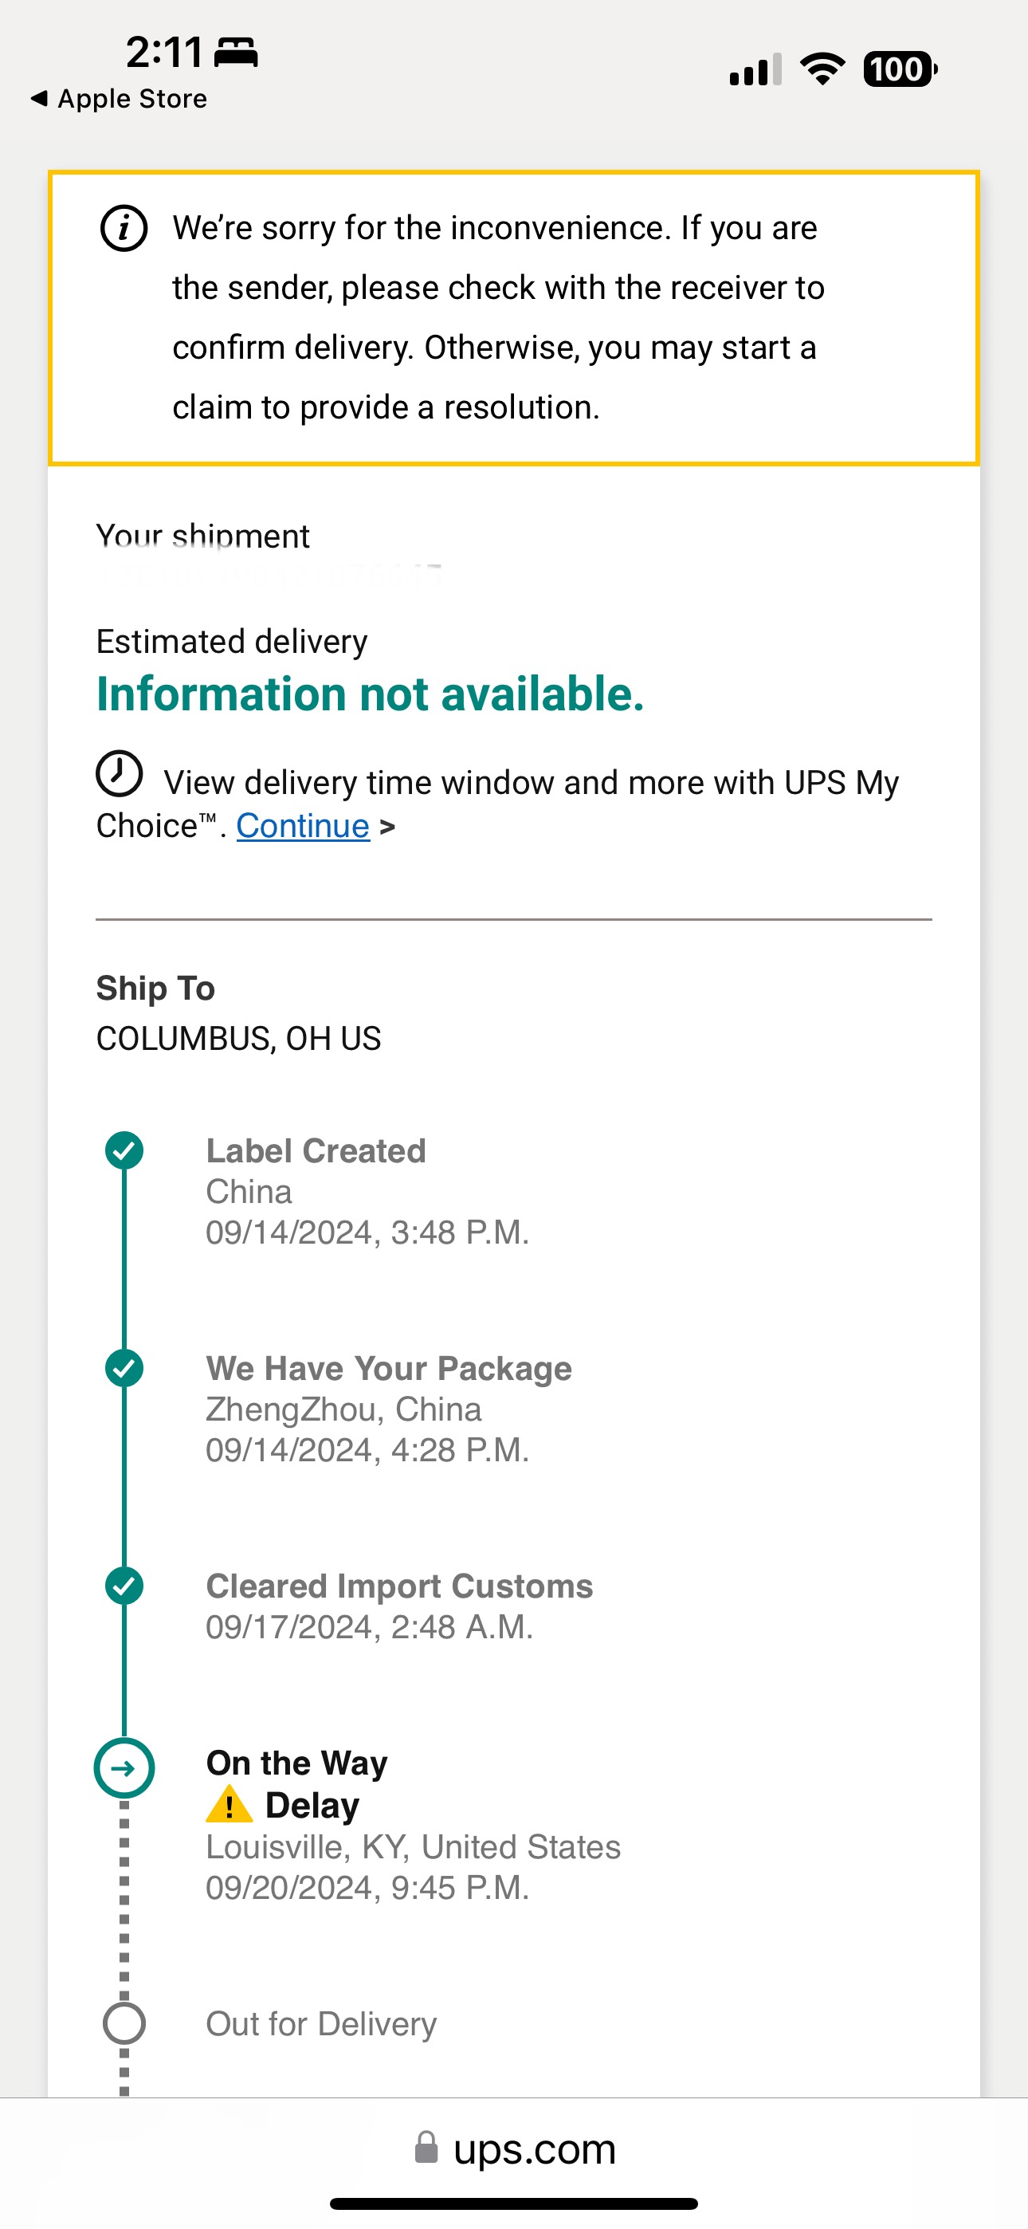
Task: Select the On the Way status entry
Action: click(x=296, y=1763)
